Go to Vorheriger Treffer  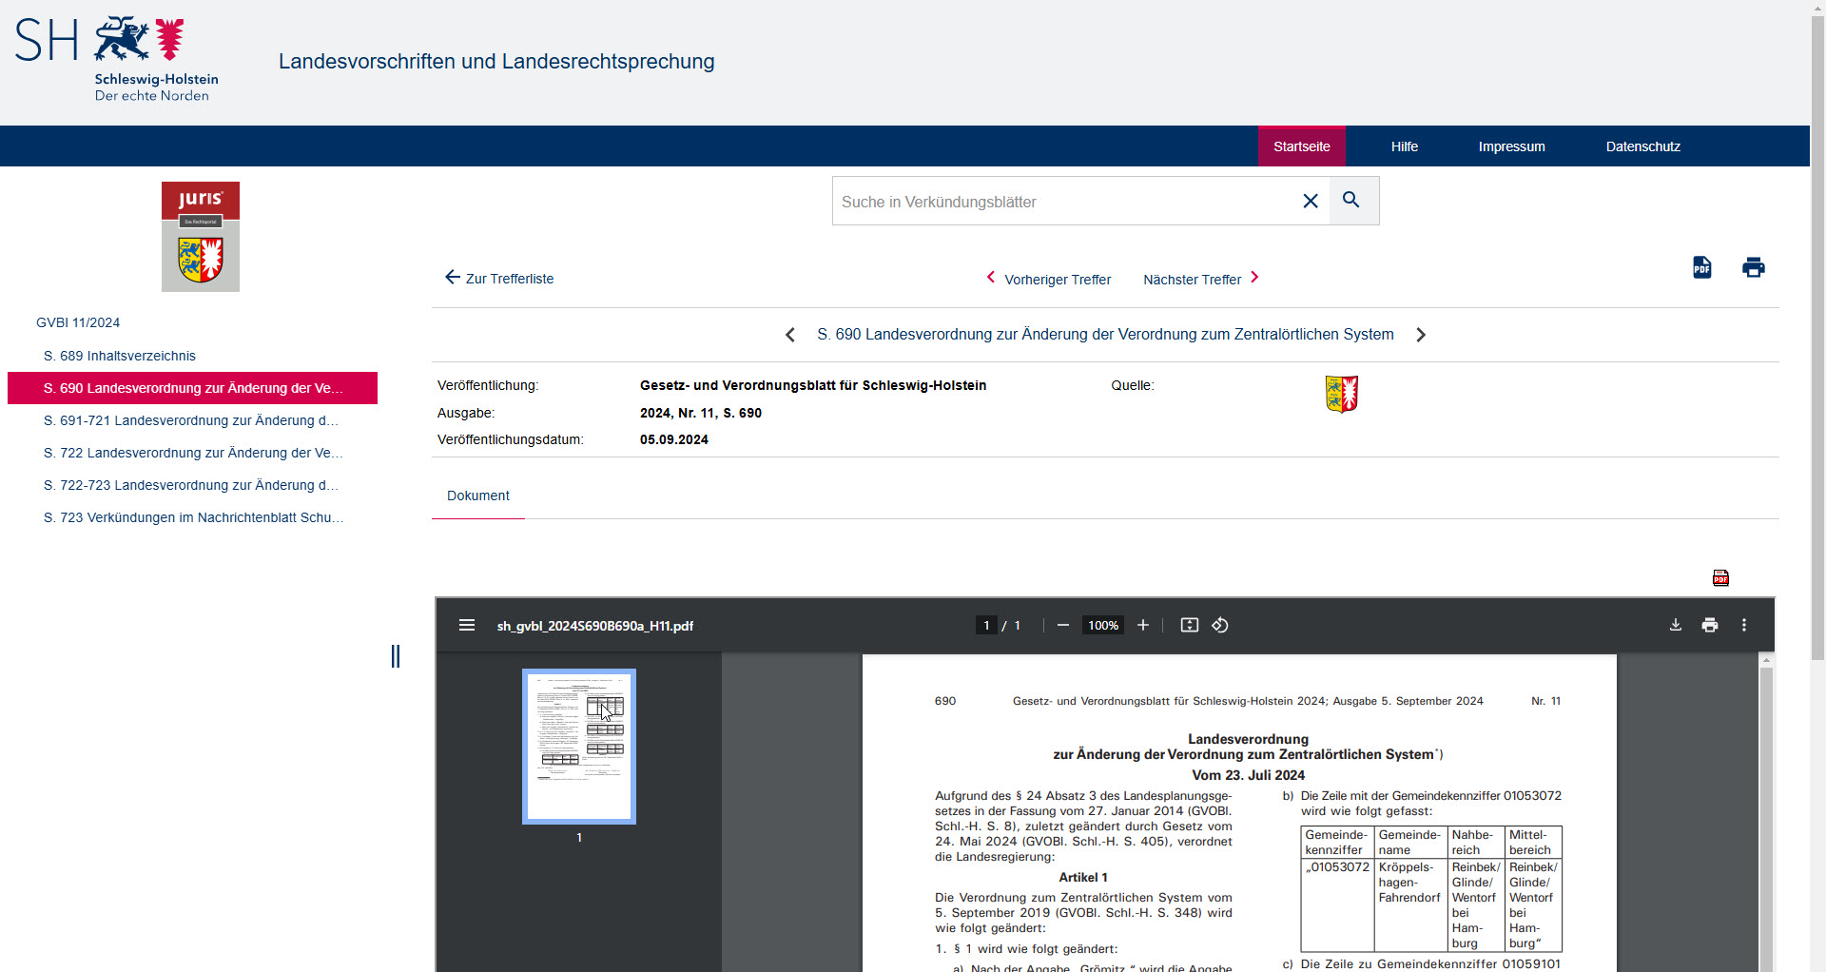pyautogui.click(x=1048, y=279)
